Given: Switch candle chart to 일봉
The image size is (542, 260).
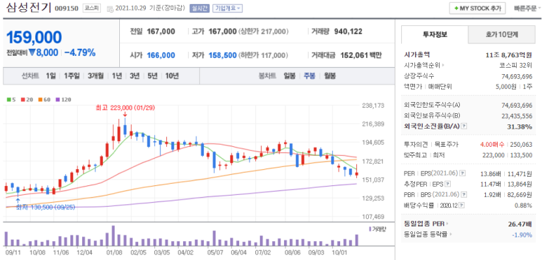Looking at the screenshot, I should (290, 76).
